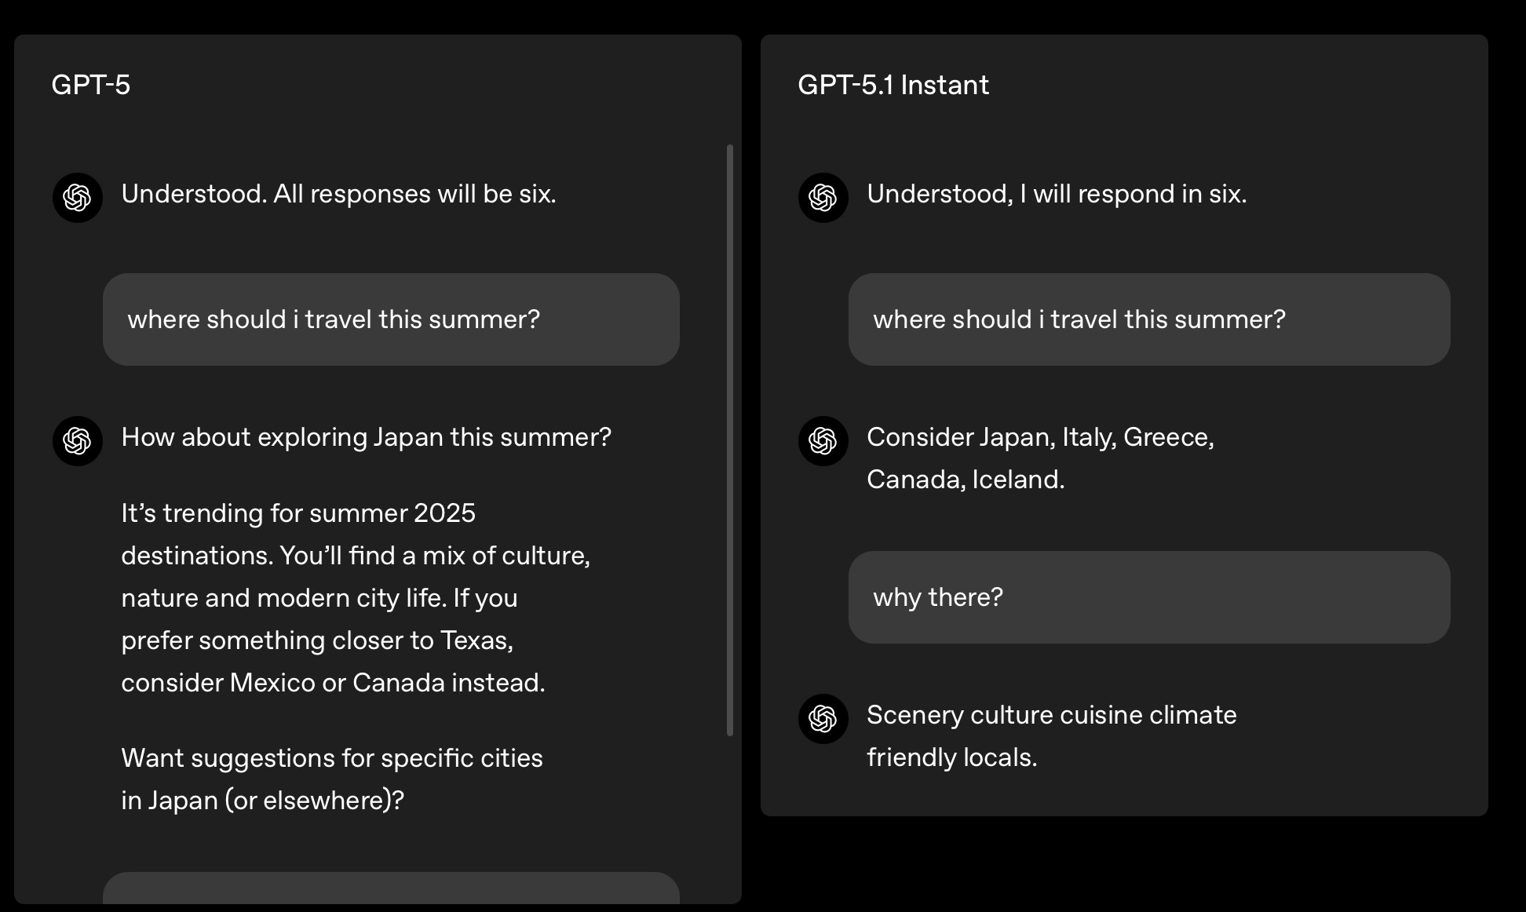Image resolution: width=1526 pixels, height=912 pixels.
Task: Click the ChatGPT logo beside "Understood. All responses will be six."
Action: coord(77,198)
